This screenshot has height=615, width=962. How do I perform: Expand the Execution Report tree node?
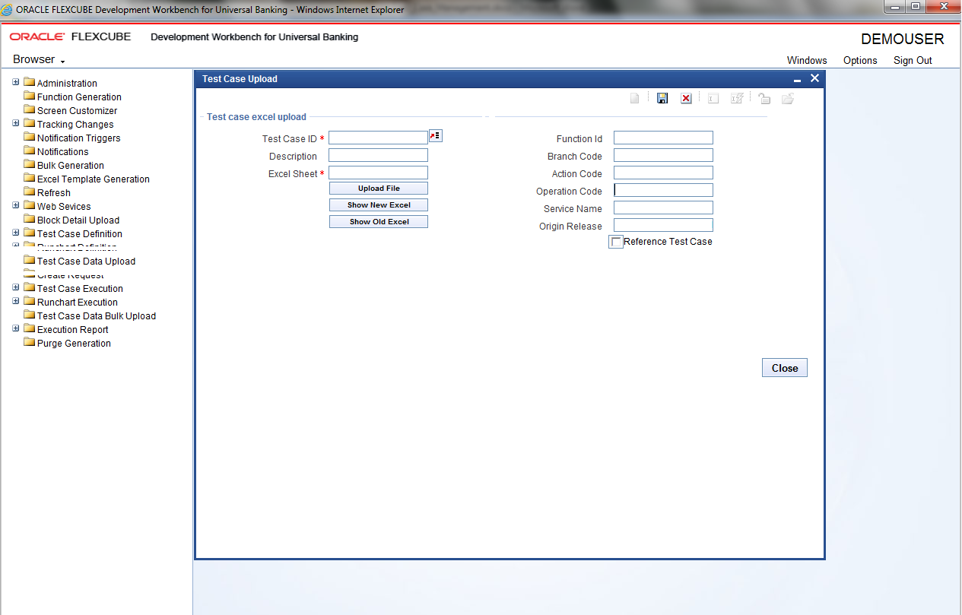[x=16, y=328]
